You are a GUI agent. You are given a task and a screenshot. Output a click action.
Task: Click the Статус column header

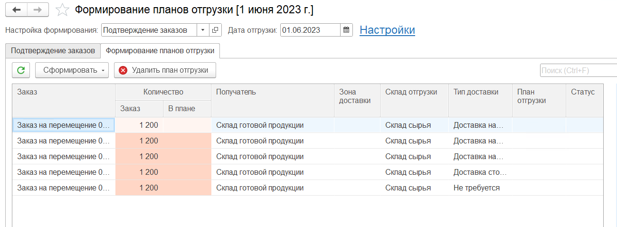tap(583, 92)
